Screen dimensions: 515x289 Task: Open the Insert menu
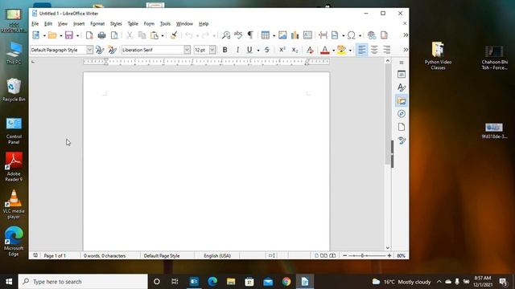coord(79,24)
